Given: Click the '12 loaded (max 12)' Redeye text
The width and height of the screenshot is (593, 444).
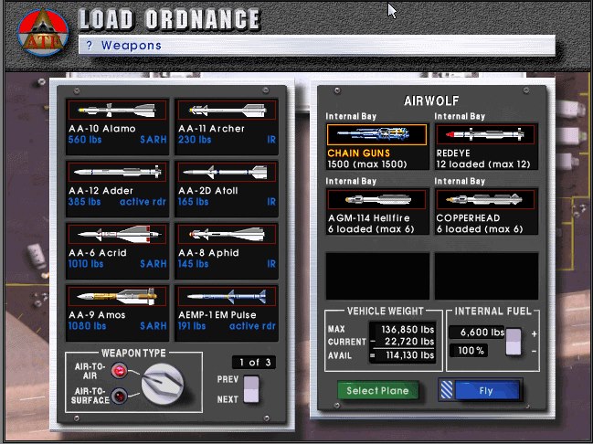Looking at the screenshot, I should [483, 164].
